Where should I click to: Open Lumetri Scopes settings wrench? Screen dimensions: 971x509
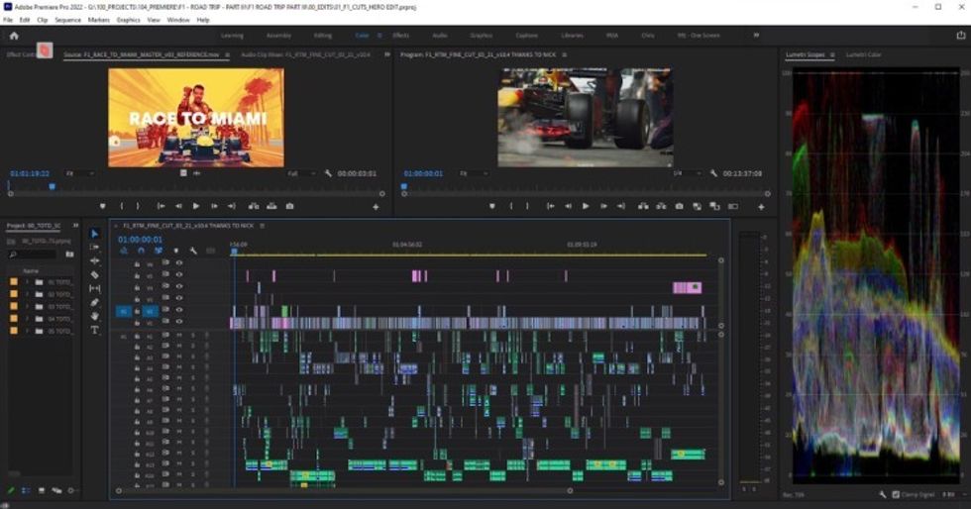[x=882, y=495]
